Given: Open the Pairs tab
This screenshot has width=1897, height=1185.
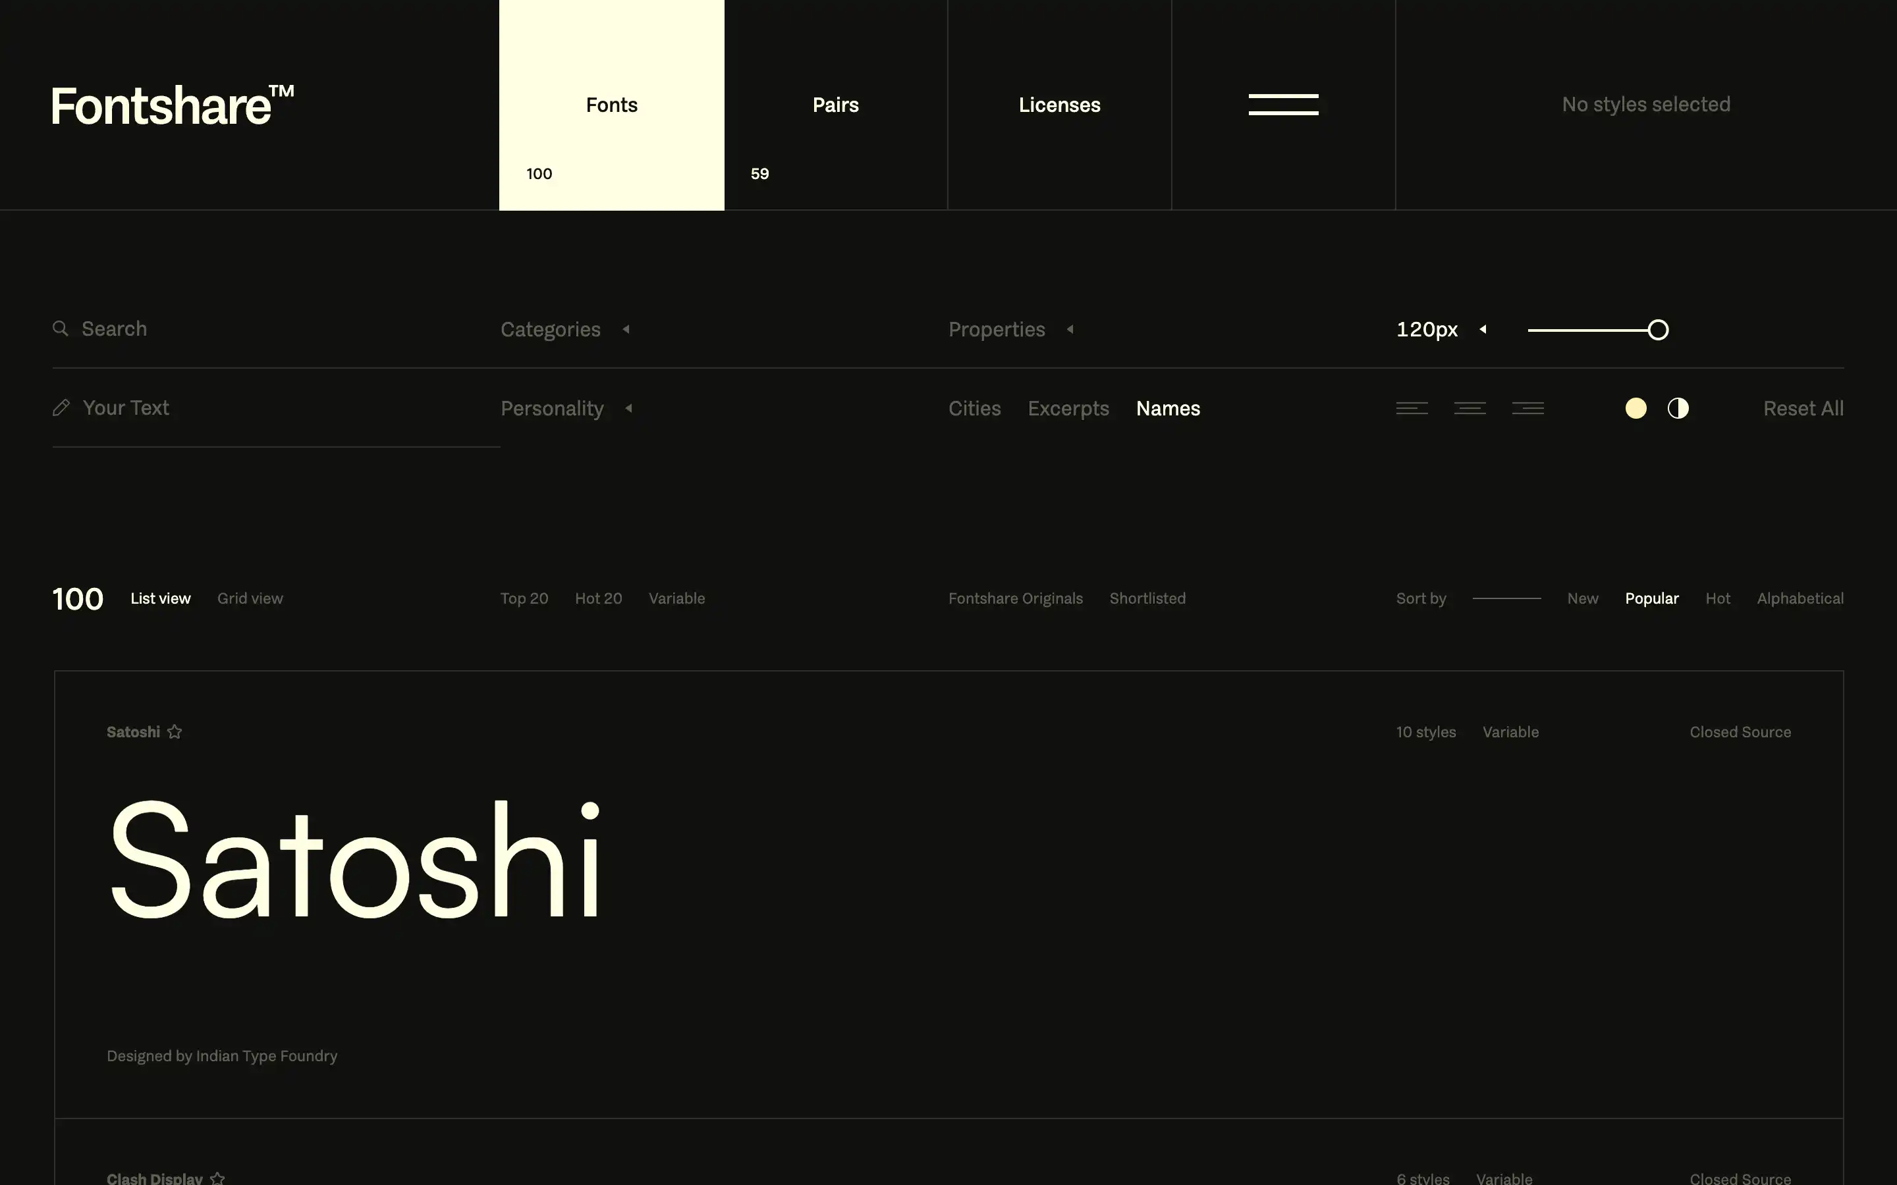Looking at the screenshot, I should coord(836,105).
